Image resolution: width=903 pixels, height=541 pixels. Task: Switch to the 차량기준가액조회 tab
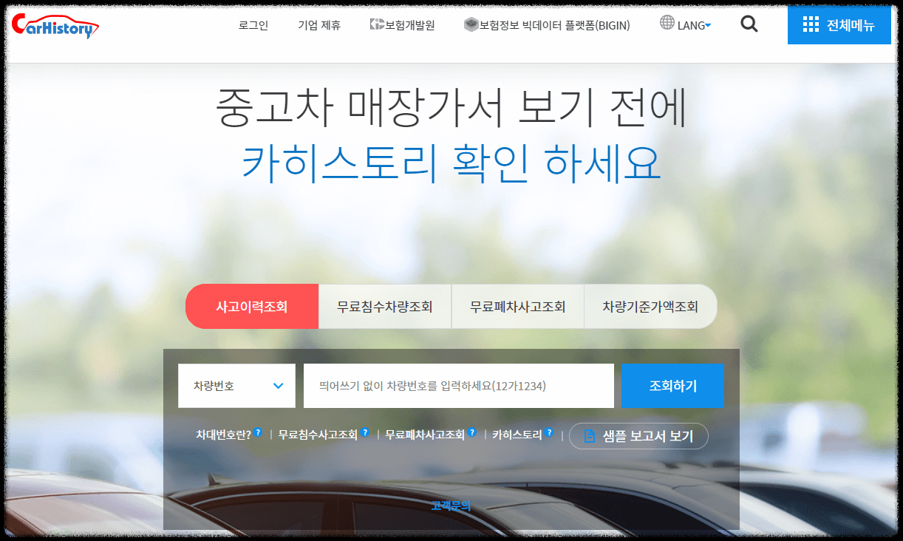click(650, 306)
